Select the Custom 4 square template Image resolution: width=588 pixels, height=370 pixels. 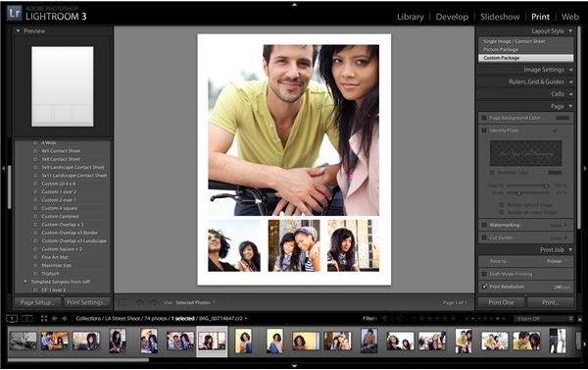click(x=59, y=208)
